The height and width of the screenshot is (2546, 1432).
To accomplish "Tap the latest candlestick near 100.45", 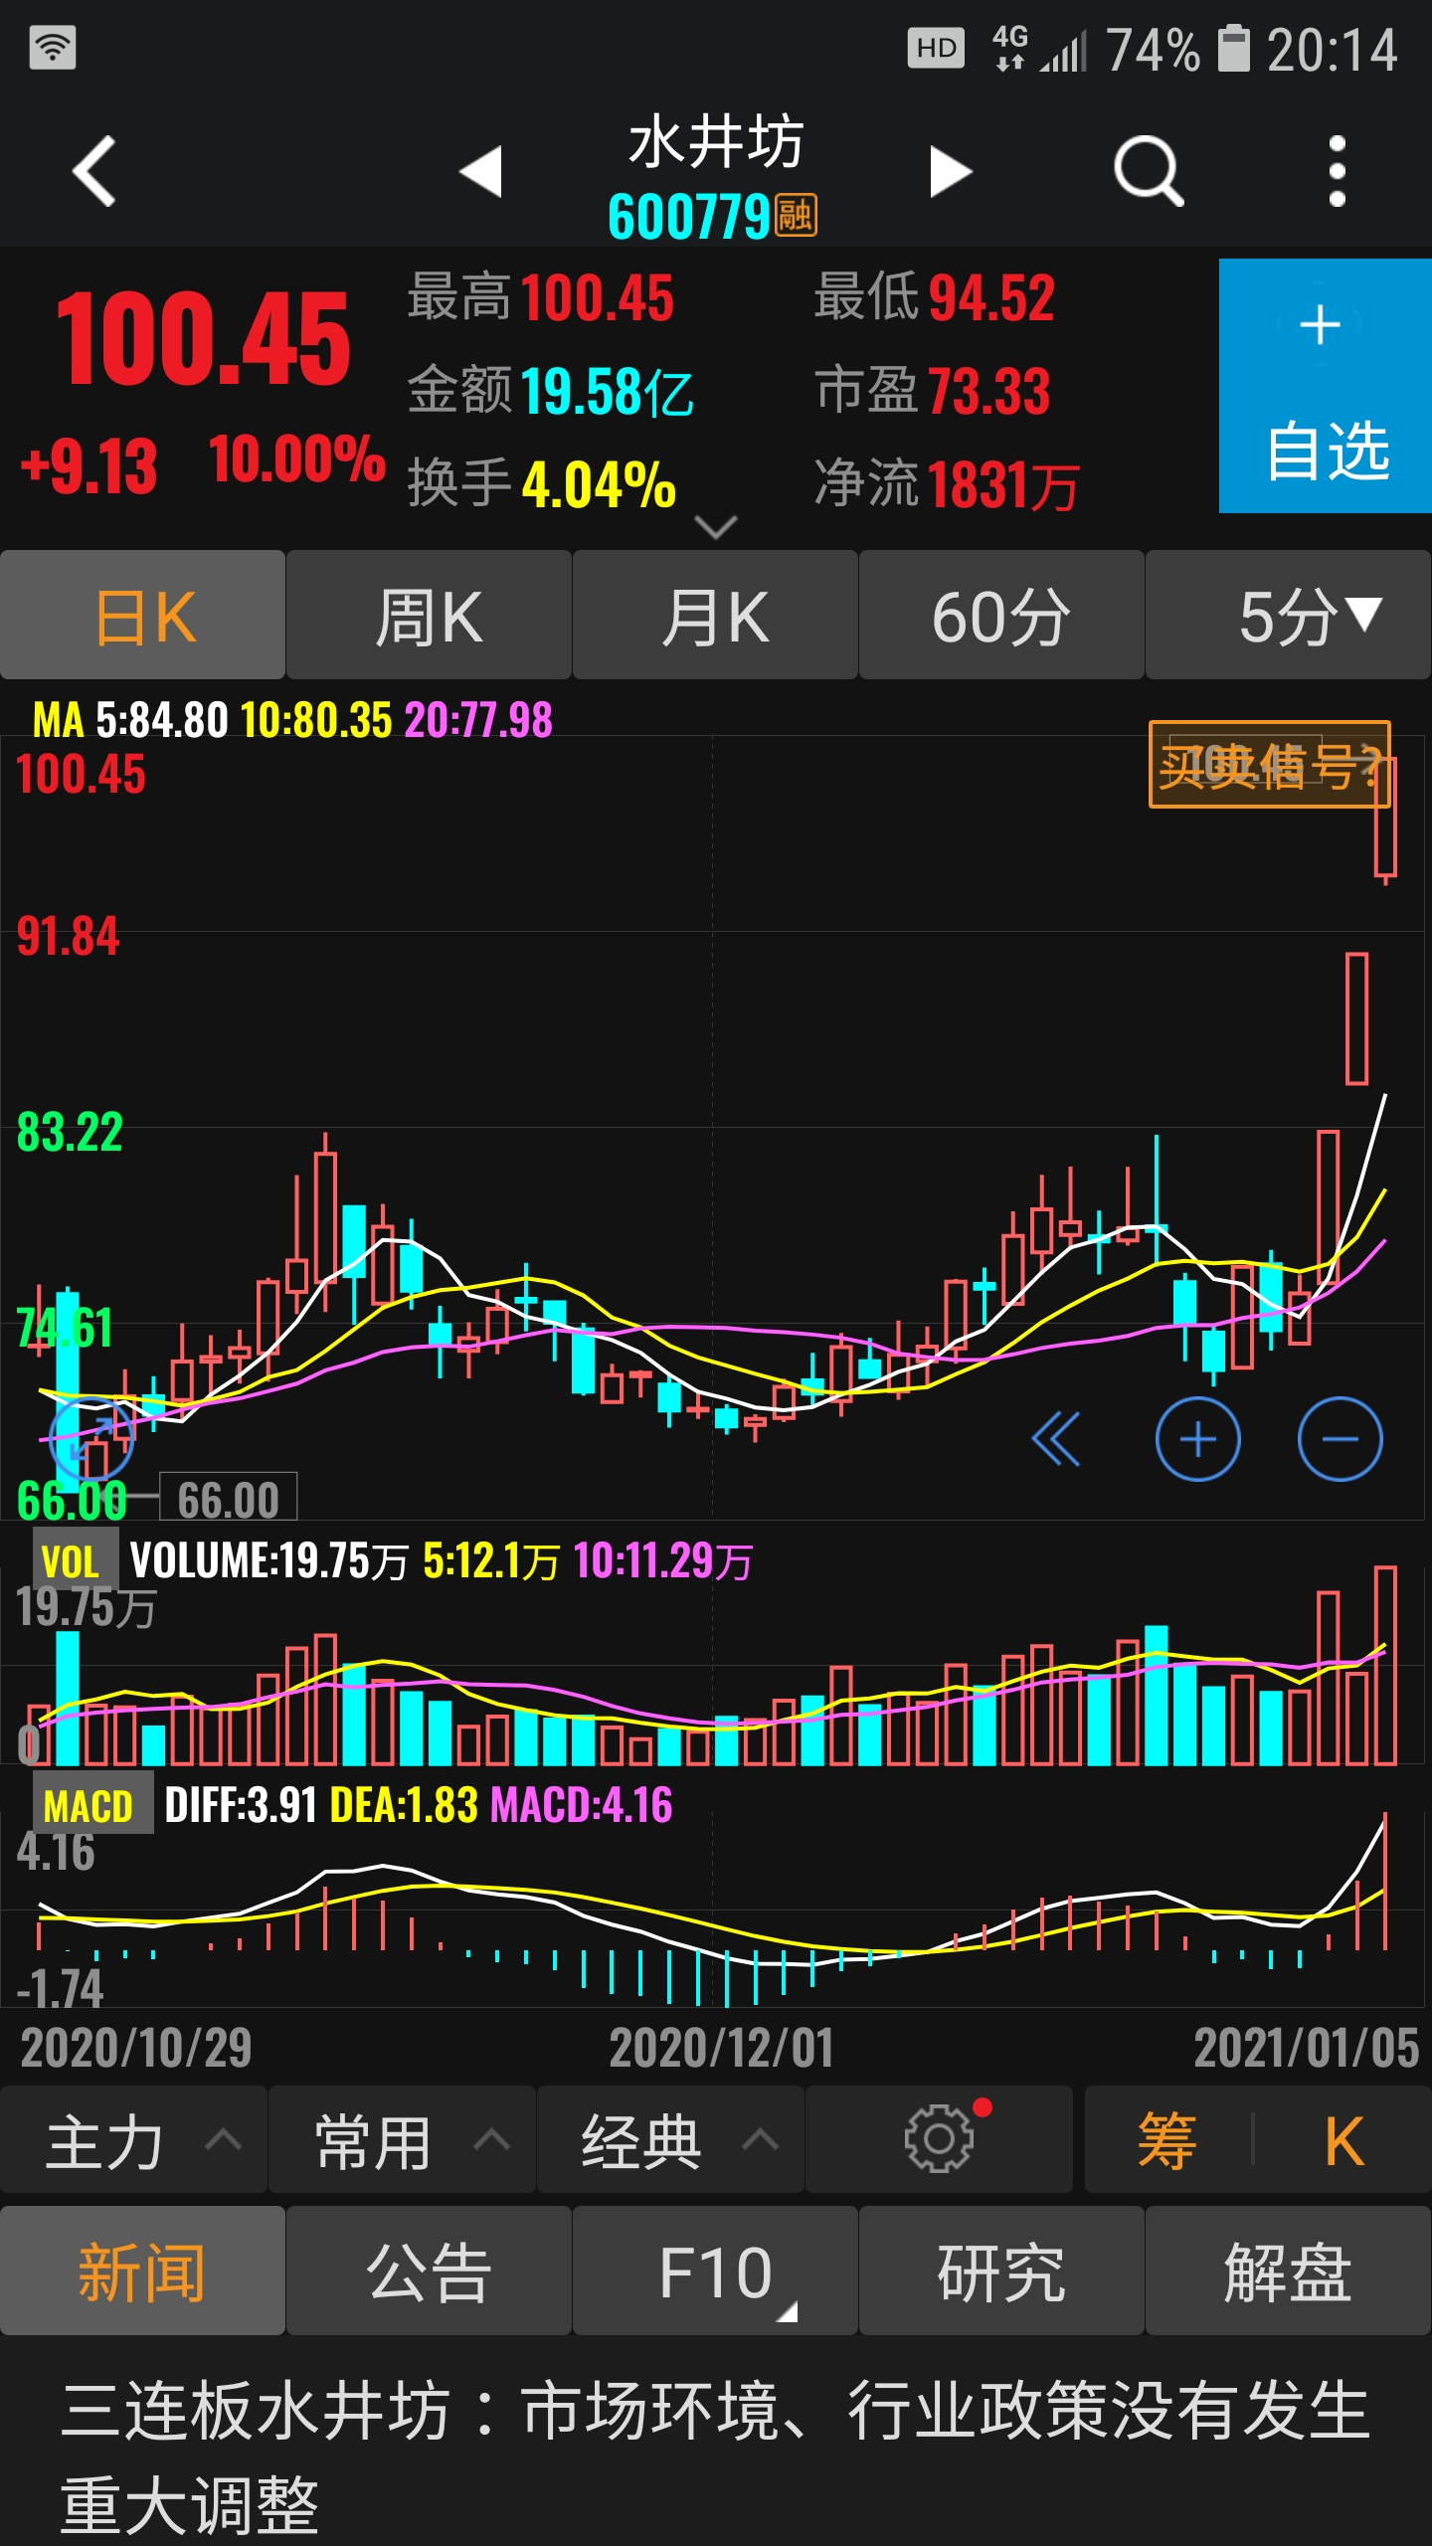I will coord(1385,819).
